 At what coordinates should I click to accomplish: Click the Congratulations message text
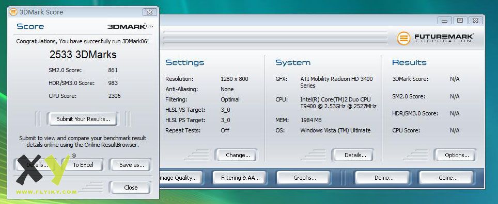pos(82,41)
